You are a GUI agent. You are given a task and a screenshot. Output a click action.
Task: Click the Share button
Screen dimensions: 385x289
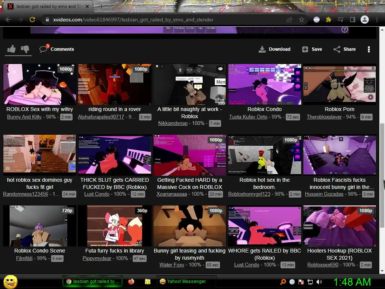[x=344, y=49]
